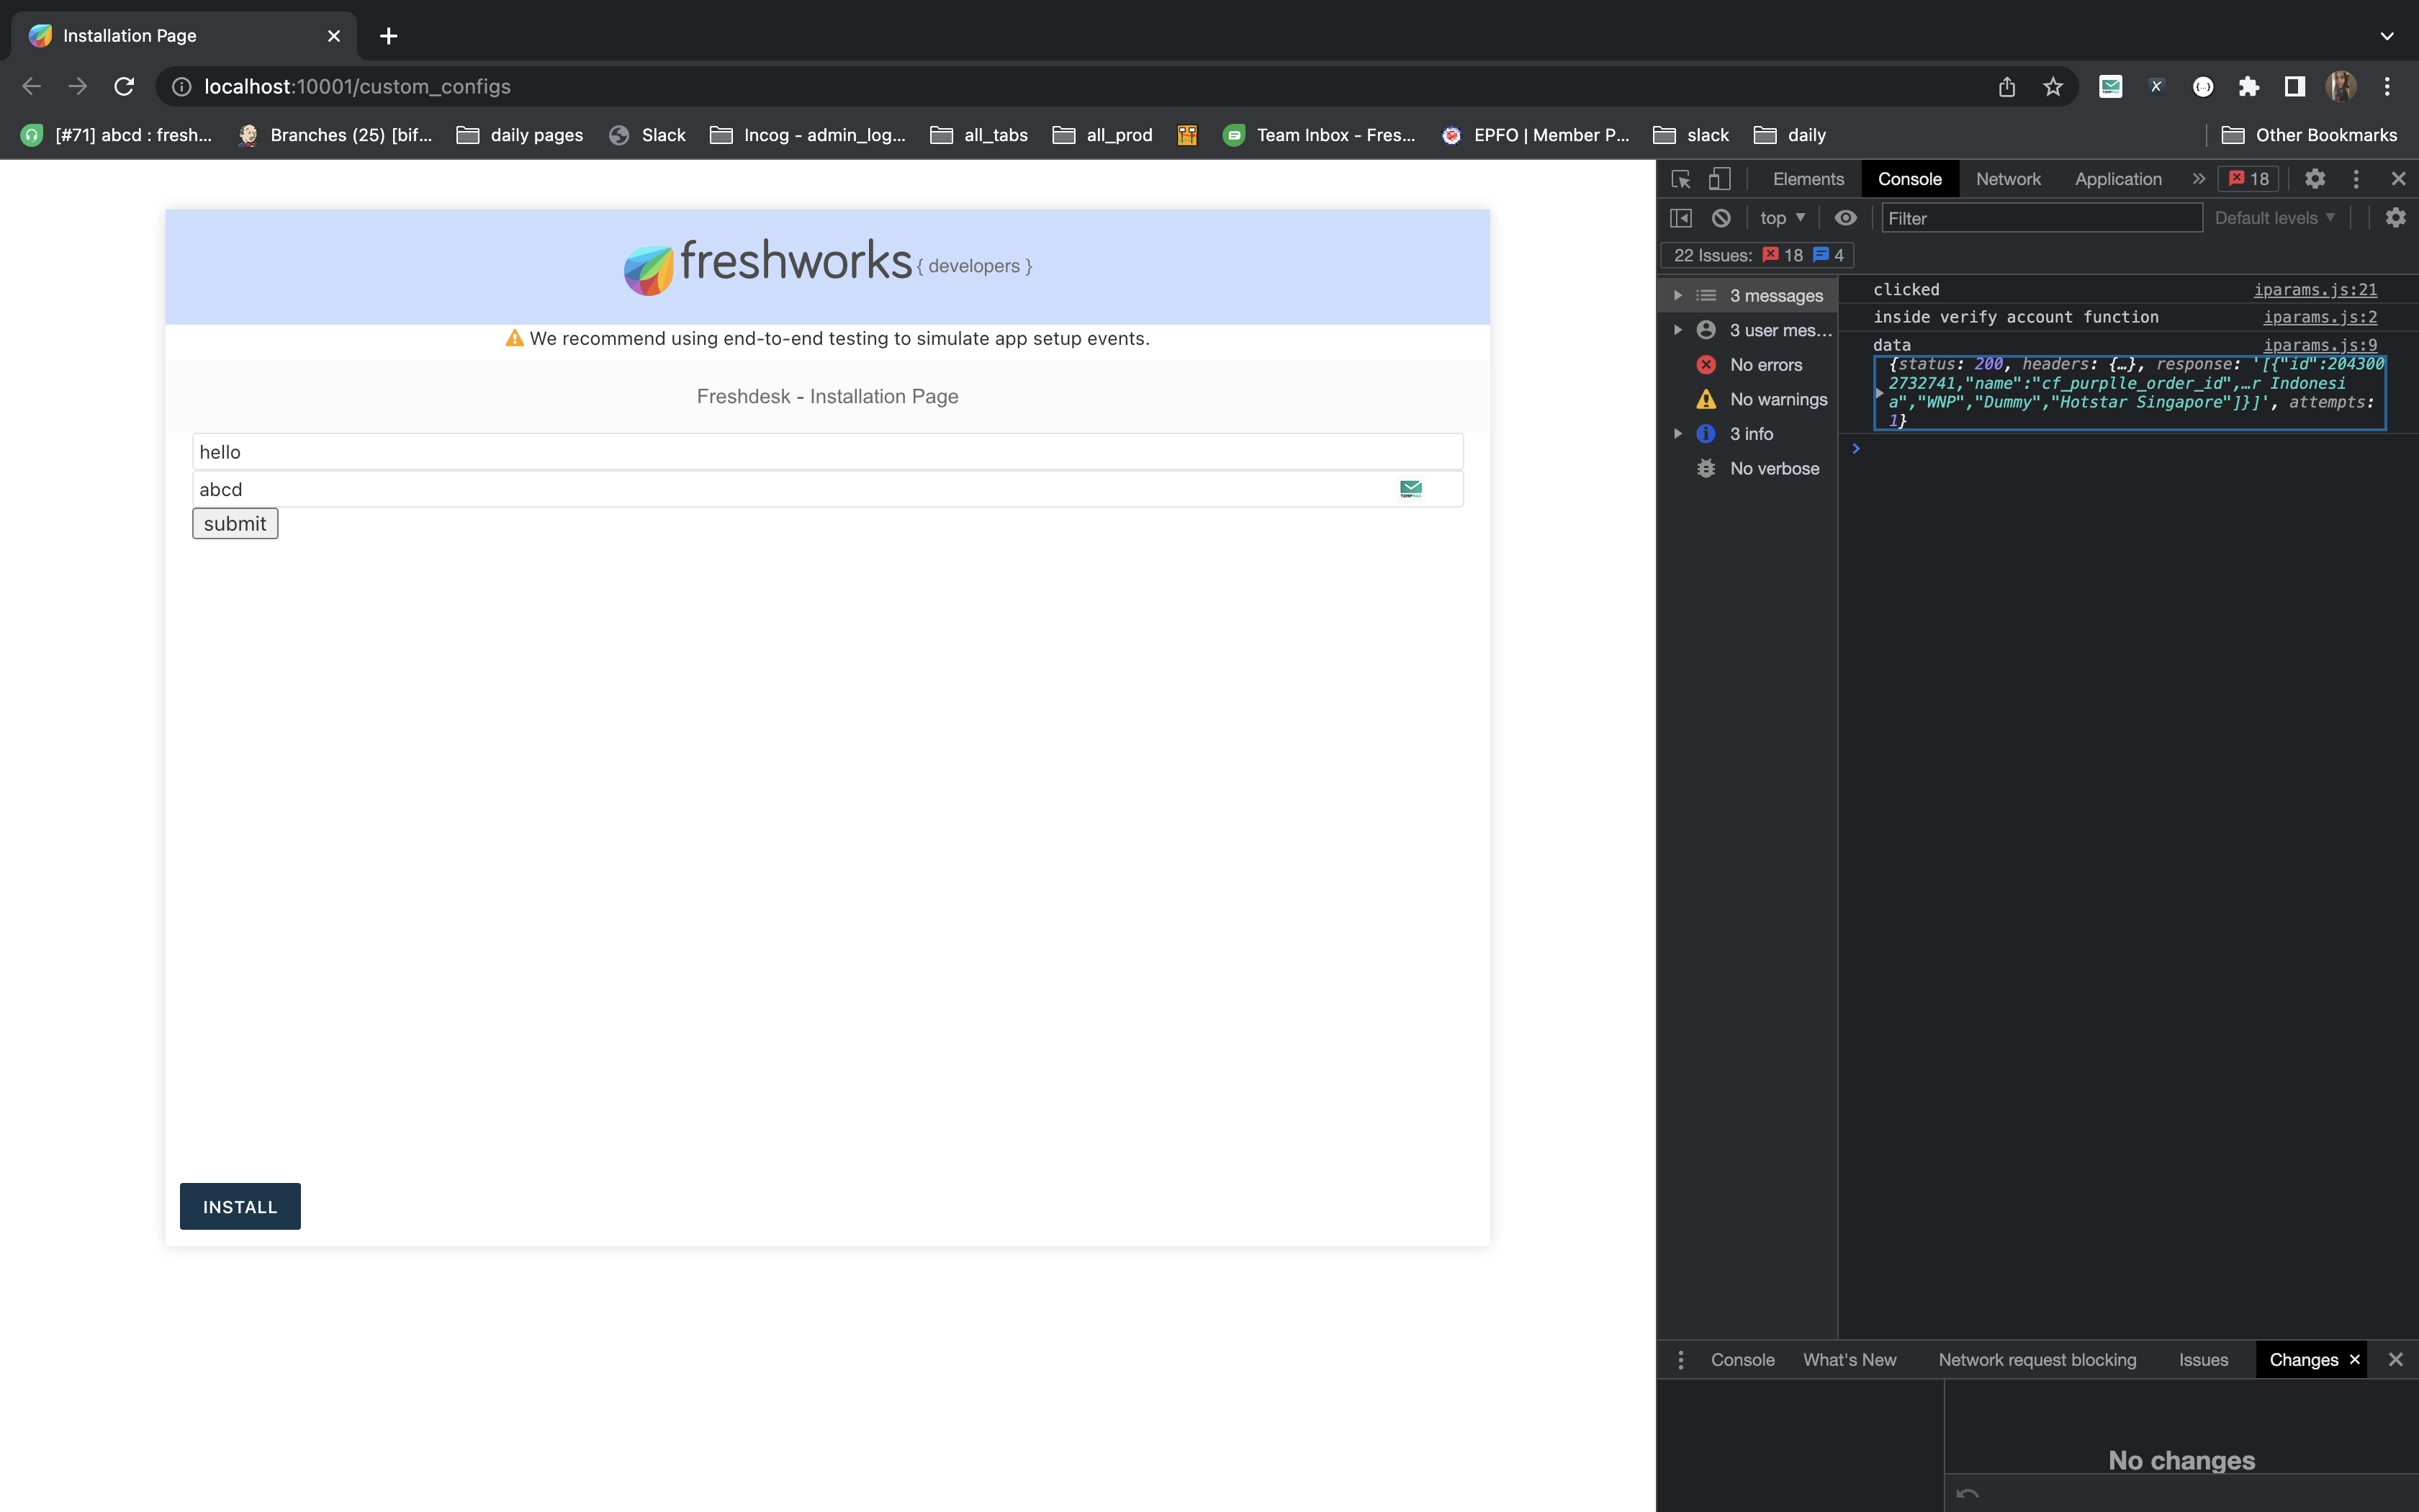Select the JavaScript context top dropdown
Viewport: 2419px width, 1512px height.
coord(1783,218)
